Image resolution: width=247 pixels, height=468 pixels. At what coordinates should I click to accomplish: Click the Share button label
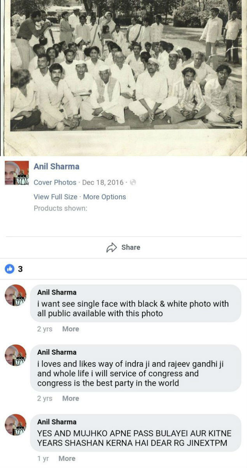tap(131, 247)
